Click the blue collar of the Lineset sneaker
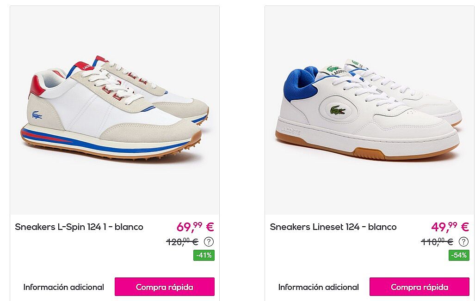 299,85
